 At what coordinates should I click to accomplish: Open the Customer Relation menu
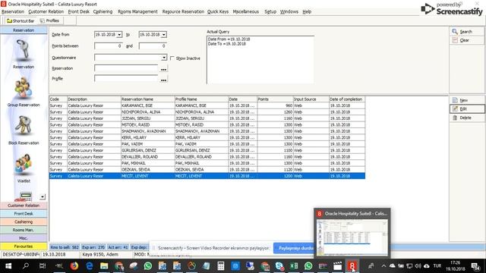click(x=46, y=11)
